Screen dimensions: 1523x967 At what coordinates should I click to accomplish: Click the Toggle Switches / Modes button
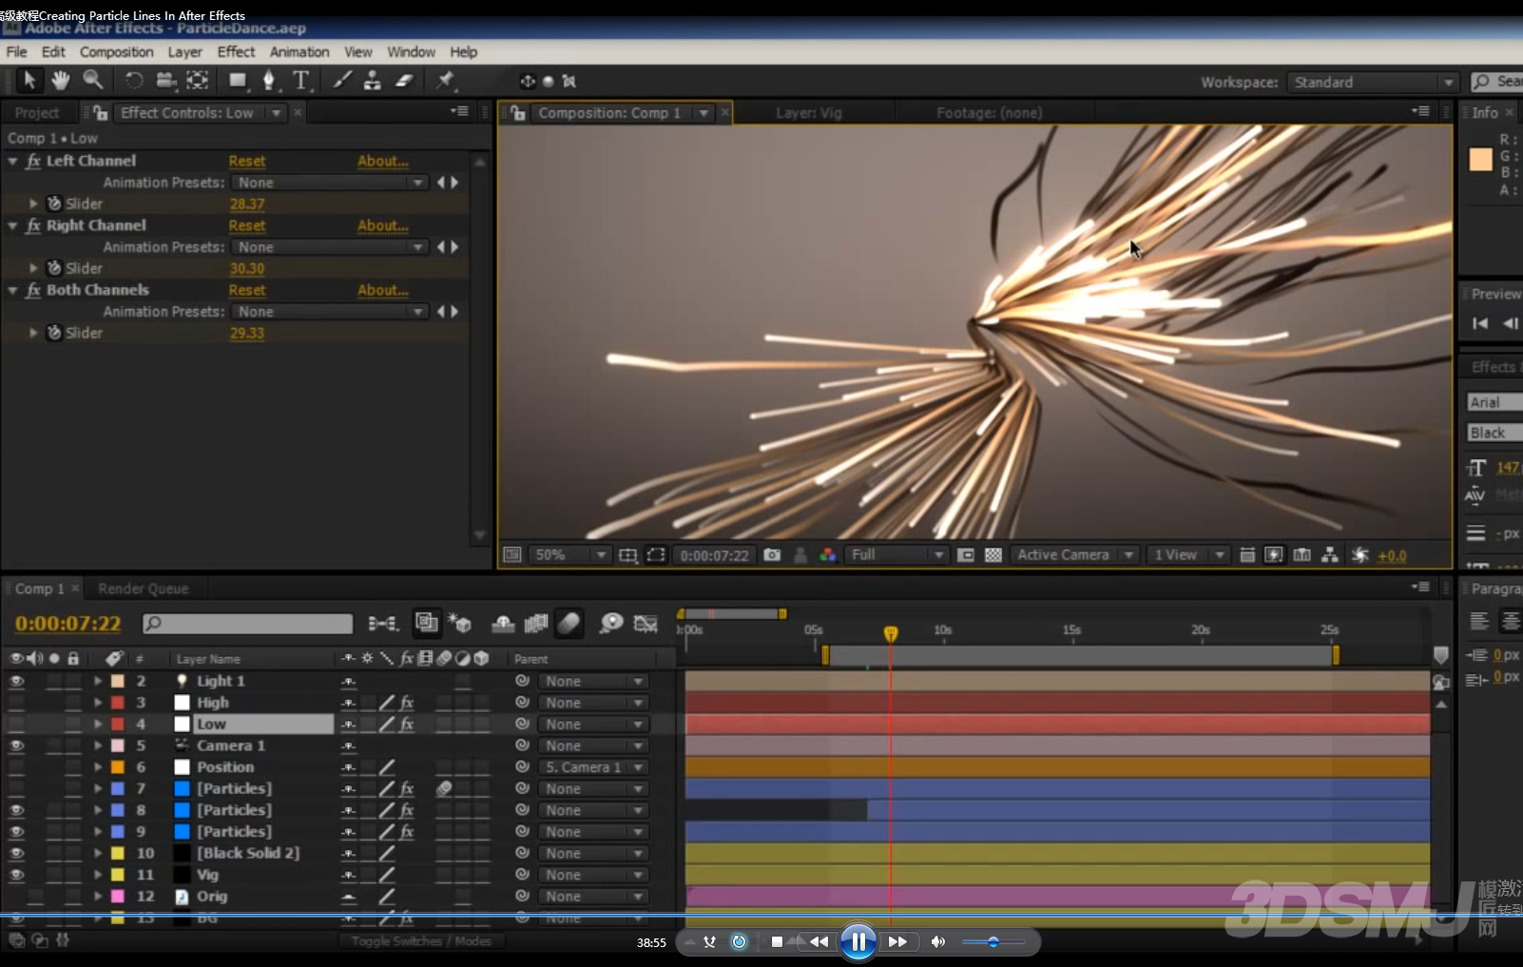coord(421,941)
